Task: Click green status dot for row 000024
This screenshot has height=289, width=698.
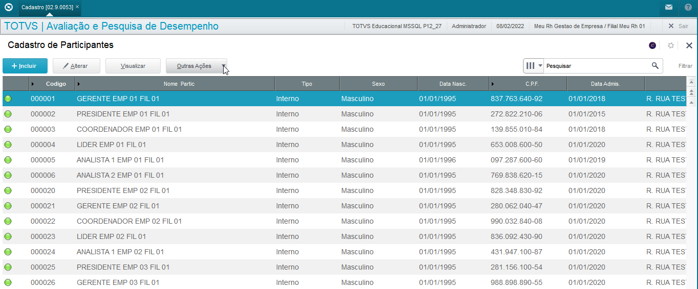Action: click(8, 252)
